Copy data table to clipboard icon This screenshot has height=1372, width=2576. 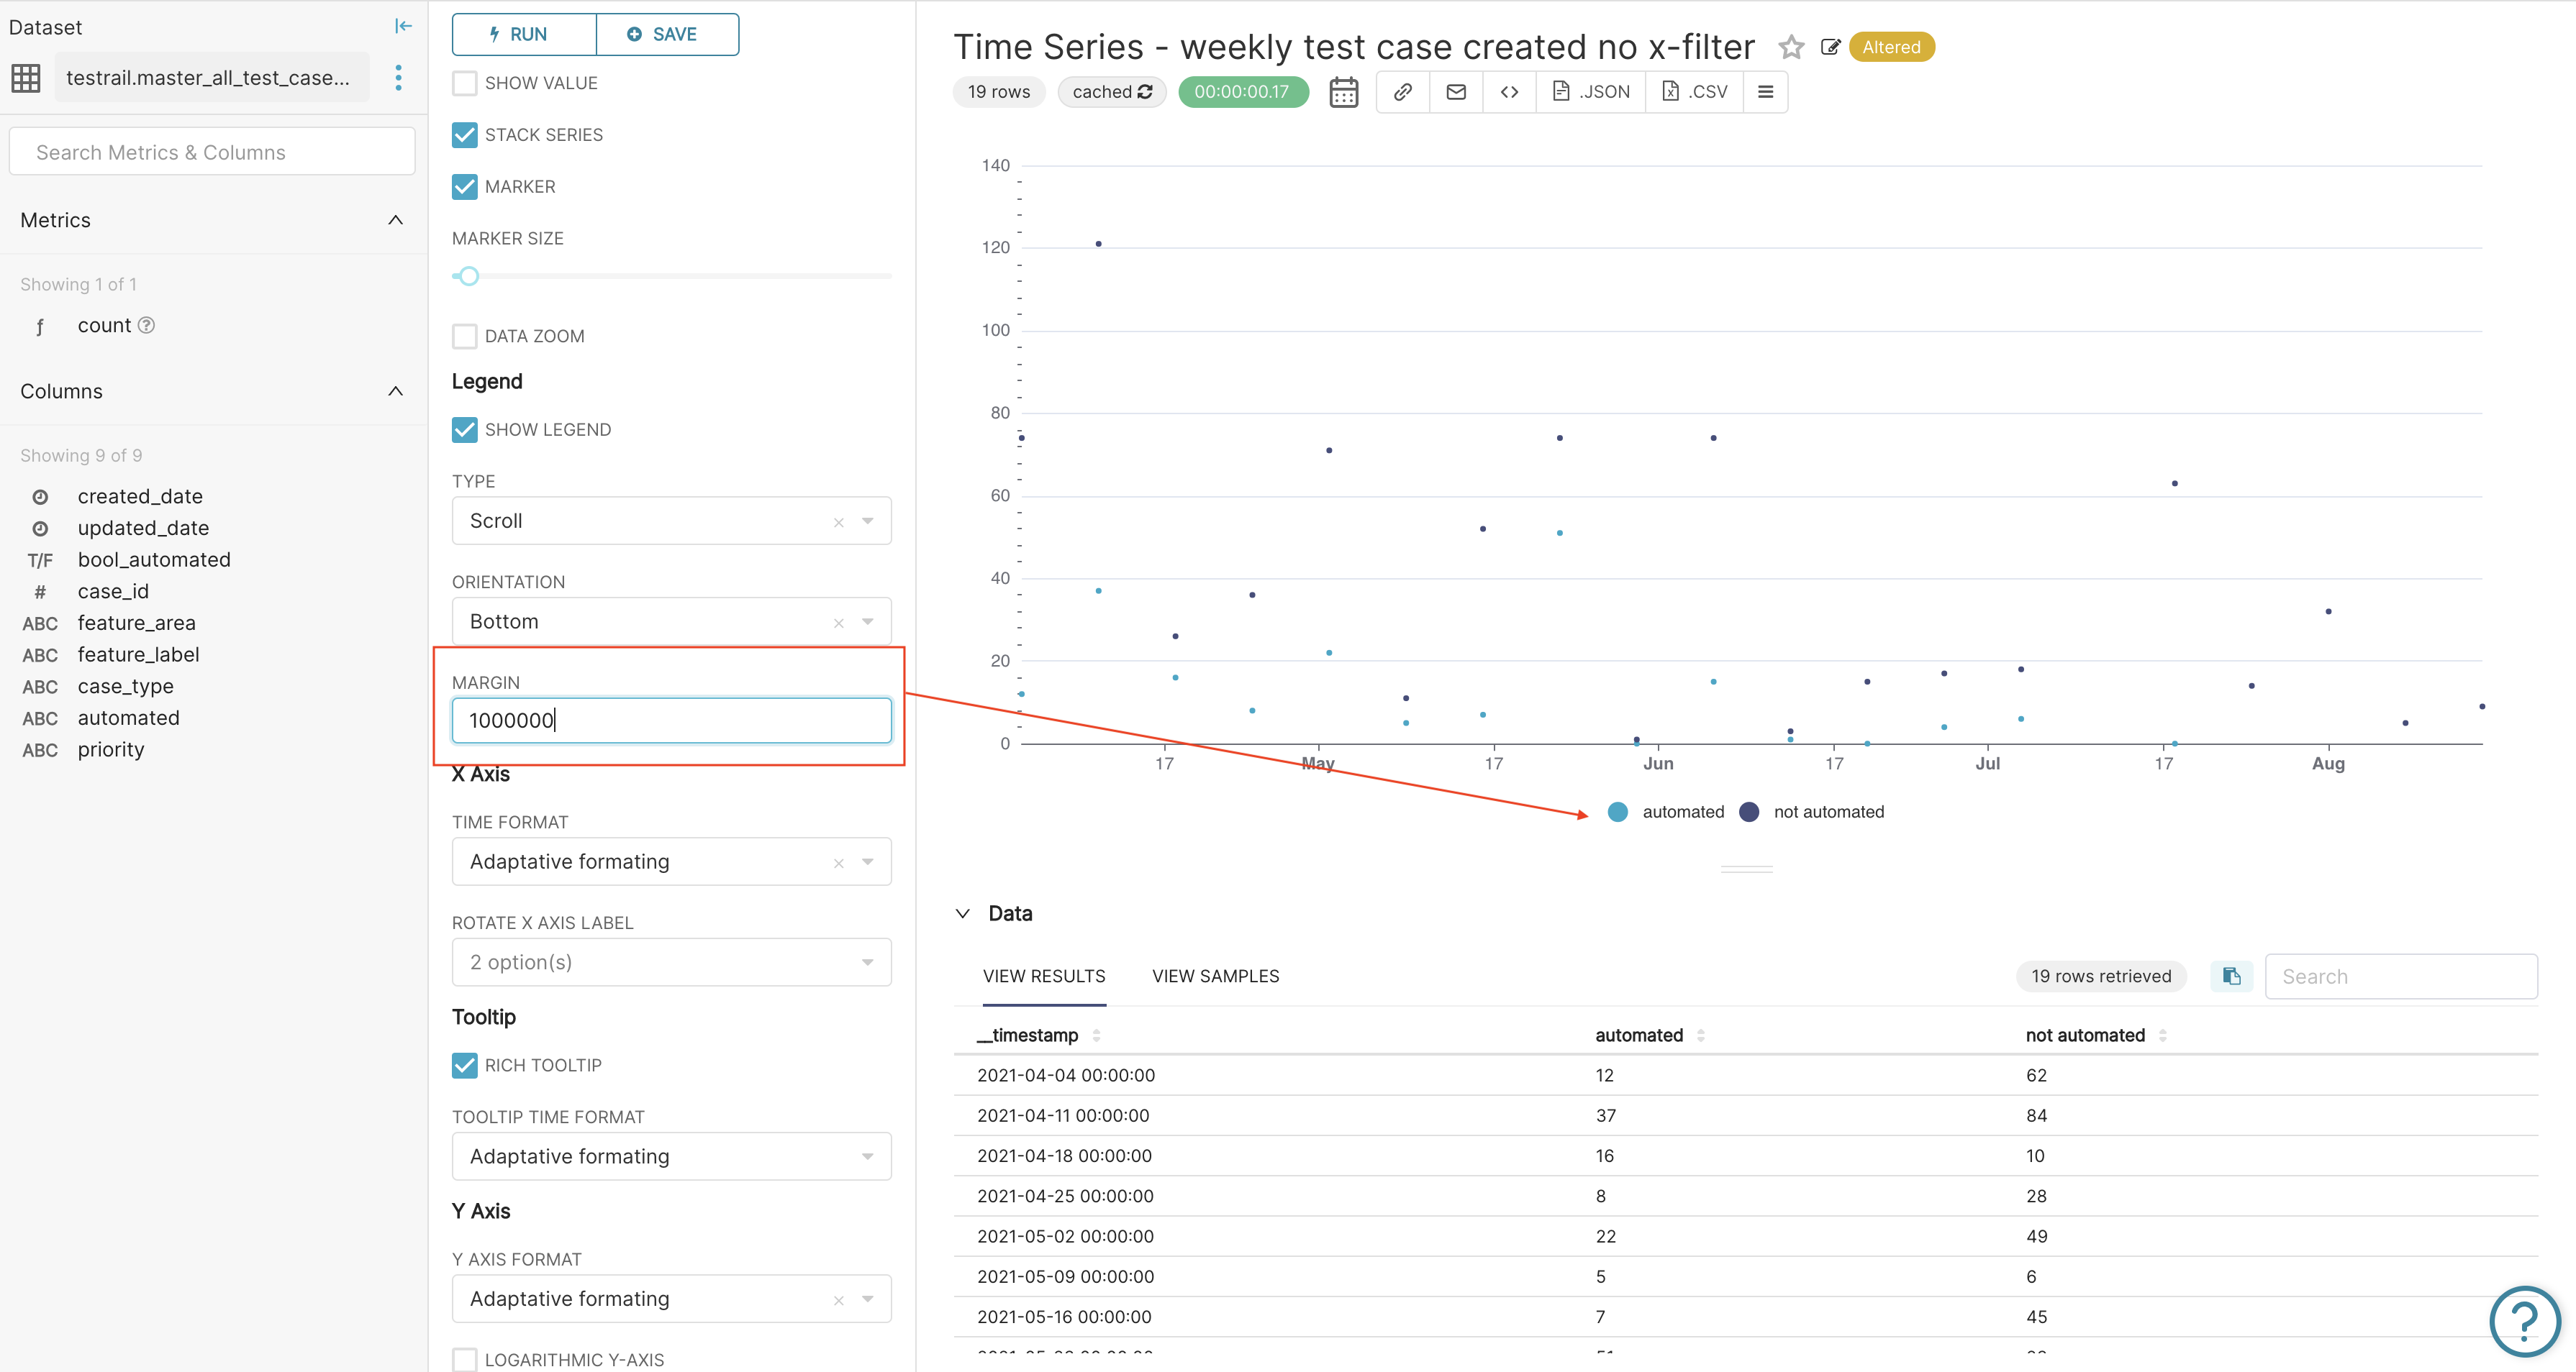point(2231,977)
